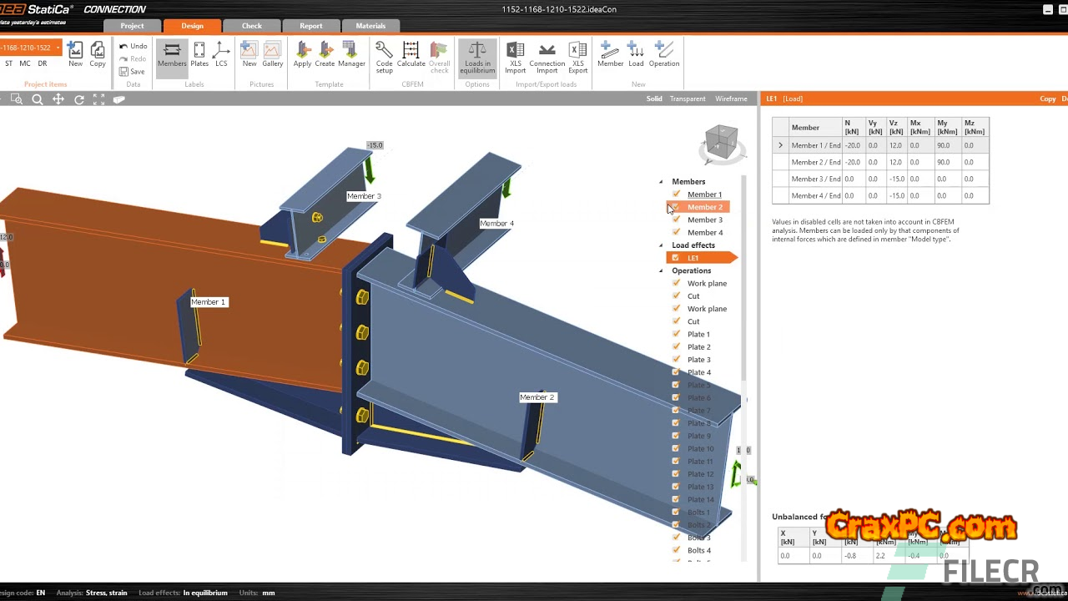Disable the Bolts 4 checkbox
Viewport: 1068px width, 601px height.
coord(677,550)
